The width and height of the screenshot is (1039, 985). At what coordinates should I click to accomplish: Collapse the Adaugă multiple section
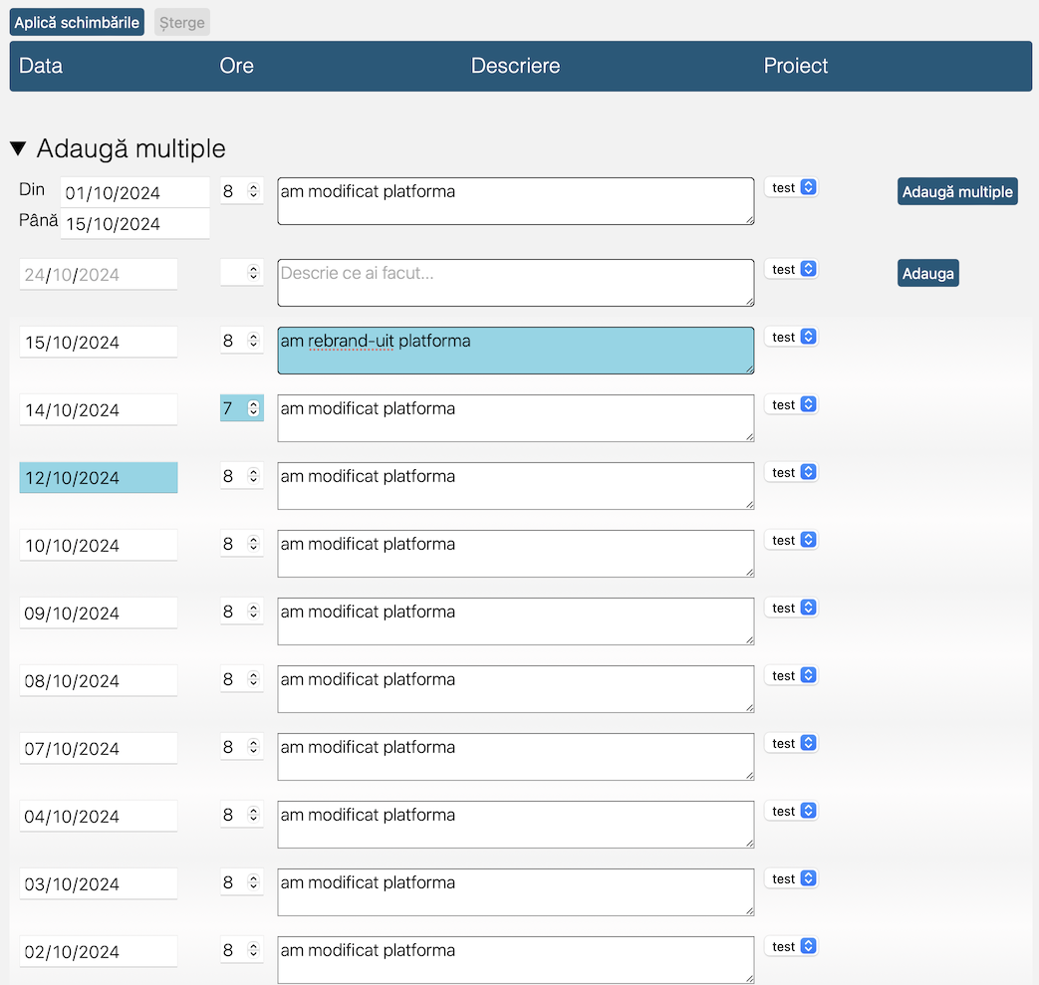coord(19,148)
